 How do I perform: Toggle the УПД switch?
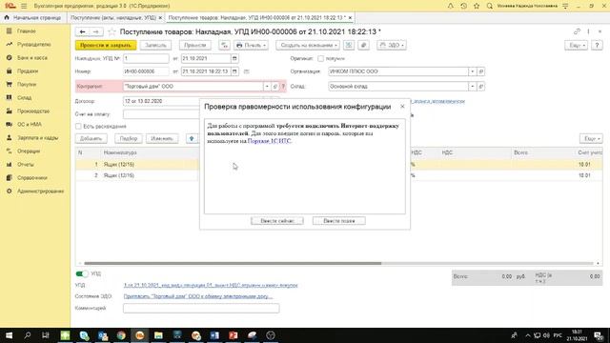click(x=82, y=273)
